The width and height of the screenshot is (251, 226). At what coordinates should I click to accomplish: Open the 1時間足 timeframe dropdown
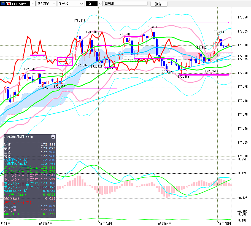click(x=47, y=4)
